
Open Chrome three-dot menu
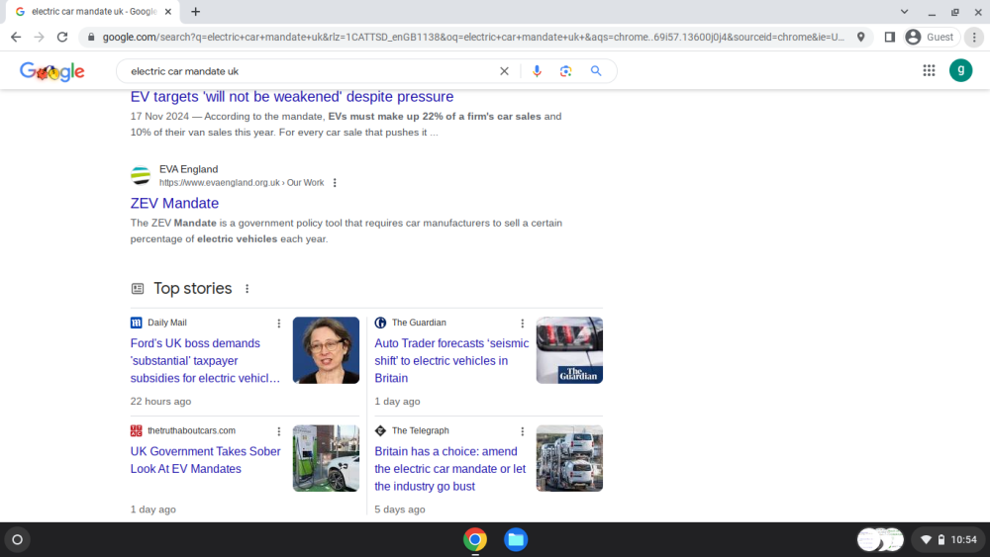click(x=974, y=38)
